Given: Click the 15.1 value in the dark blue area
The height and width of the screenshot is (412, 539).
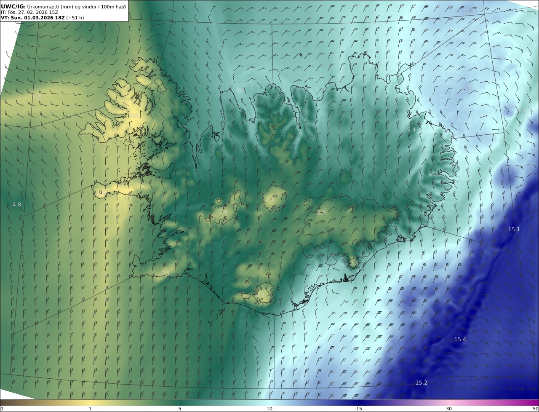Looking at the screenshot, I should coord(514,230).
